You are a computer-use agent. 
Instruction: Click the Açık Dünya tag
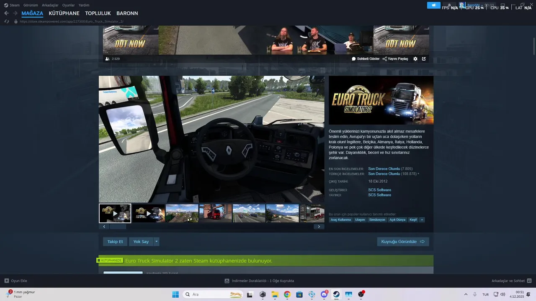pos(397,220)
